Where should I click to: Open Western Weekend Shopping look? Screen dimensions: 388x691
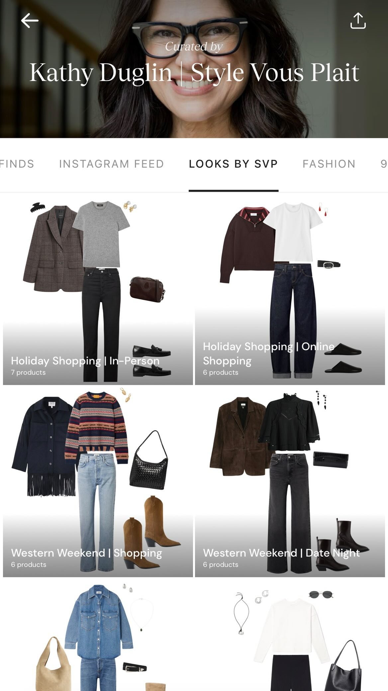tap(98, 482)
